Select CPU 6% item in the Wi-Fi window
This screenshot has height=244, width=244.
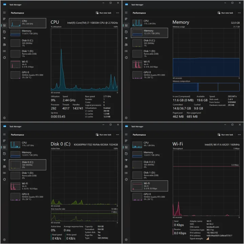click(149, 145)
